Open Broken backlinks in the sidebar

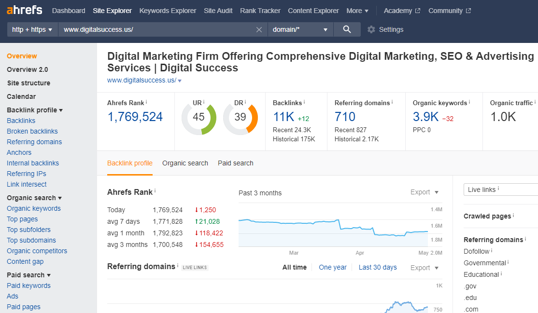(32, 131)
